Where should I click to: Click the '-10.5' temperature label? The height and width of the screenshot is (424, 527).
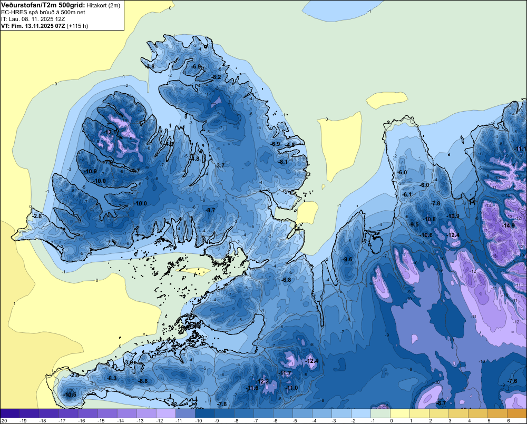[x=70, y=395]
